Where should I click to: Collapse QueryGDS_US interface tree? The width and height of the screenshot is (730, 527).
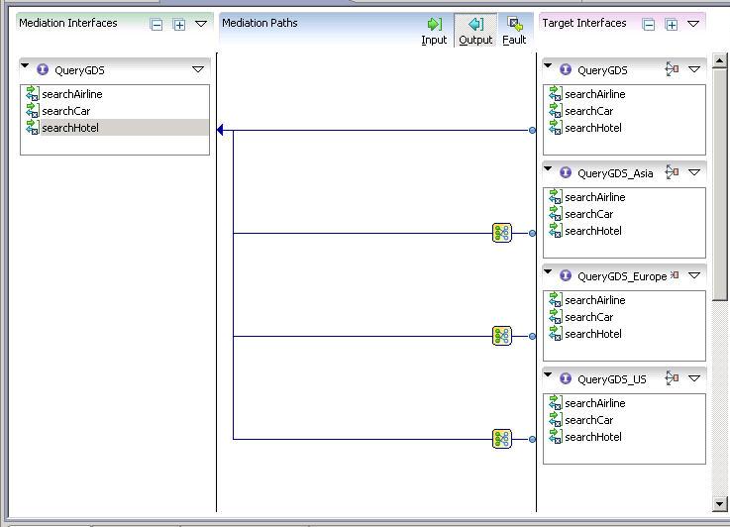548,374
